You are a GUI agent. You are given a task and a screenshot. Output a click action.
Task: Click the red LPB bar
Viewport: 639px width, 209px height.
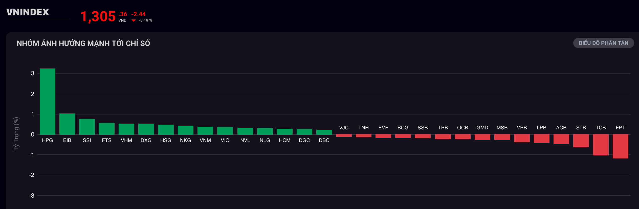coord(541,138)
